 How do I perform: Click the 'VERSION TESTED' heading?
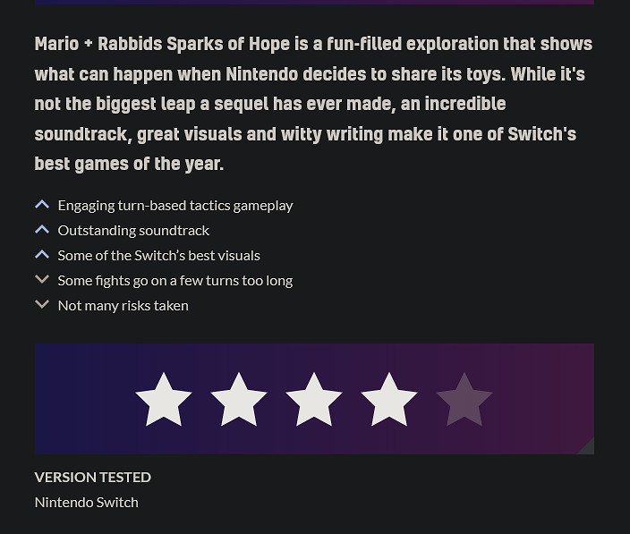click(x=93, y=477)
